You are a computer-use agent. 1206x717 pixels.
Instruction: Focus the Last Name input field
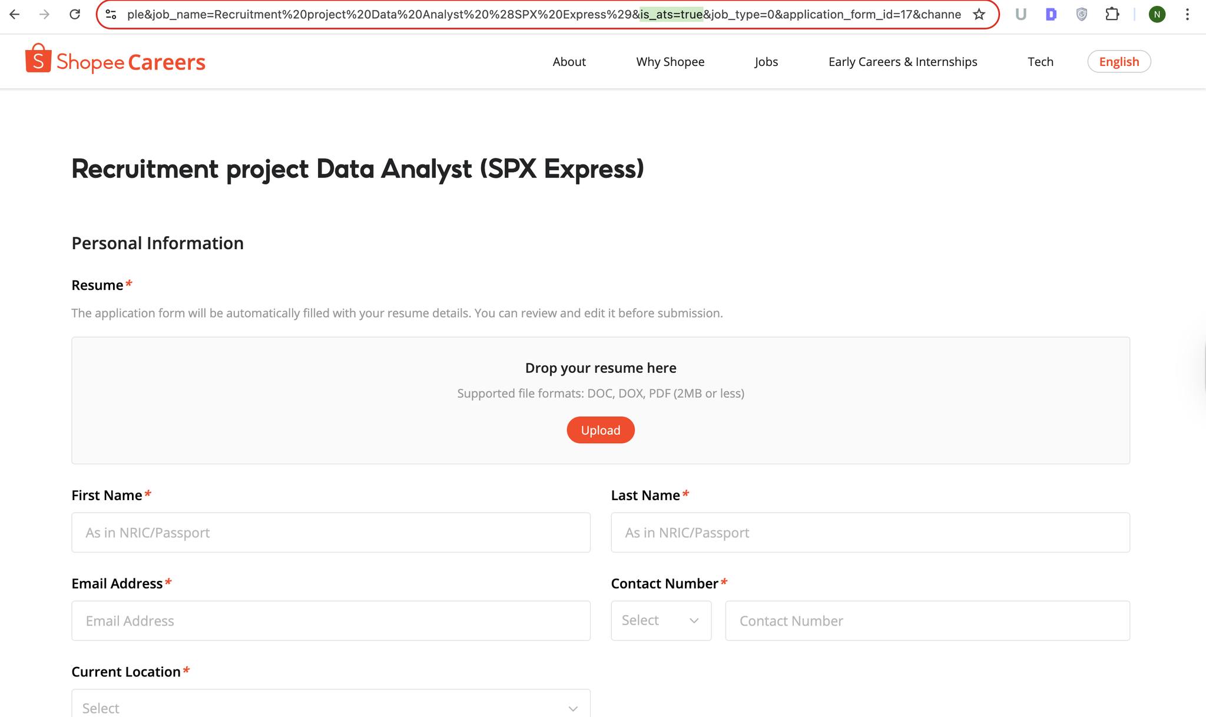870,533
